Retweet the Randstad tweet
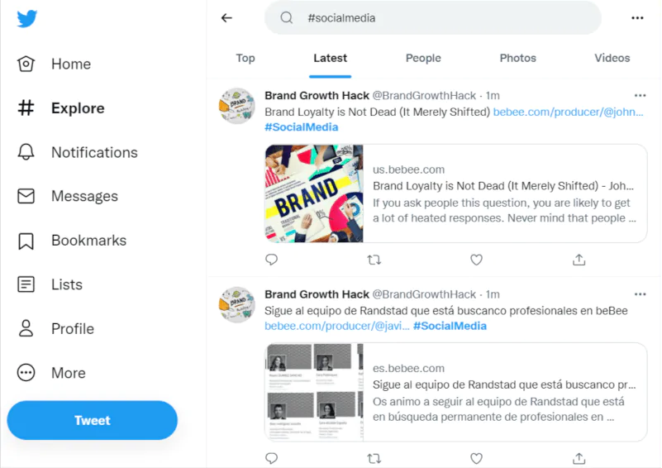 374,458
